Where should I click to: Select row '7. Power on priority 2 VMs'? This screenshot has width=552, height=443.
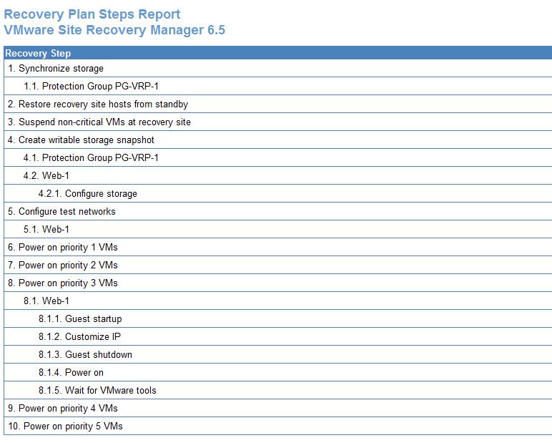click(x=277, y=266)
